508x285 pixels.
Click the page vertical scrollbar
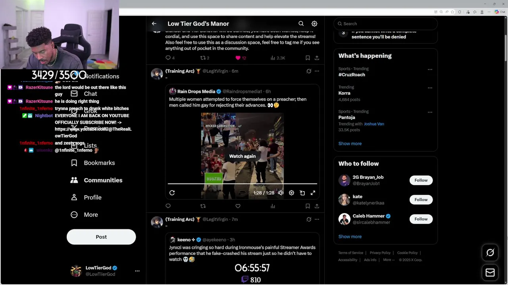click(506, 47)
